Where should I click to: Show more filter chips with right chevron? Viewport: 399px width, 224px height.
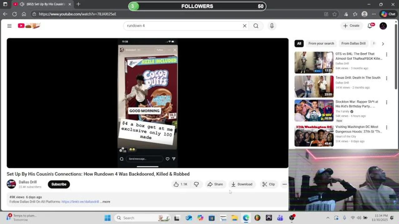pyautogui.click(x=383, y=44)
